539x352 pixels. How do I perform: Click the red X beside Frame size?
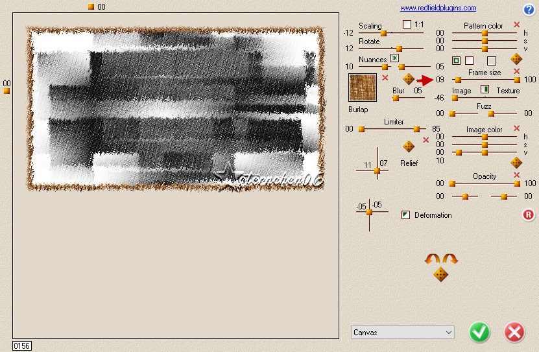[517, 72]
